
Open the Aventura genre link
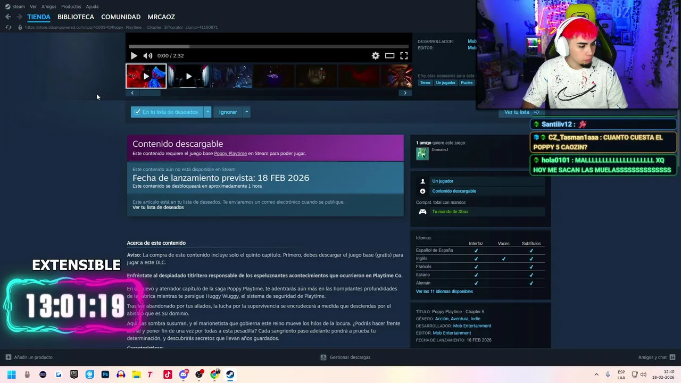point(460,319)
